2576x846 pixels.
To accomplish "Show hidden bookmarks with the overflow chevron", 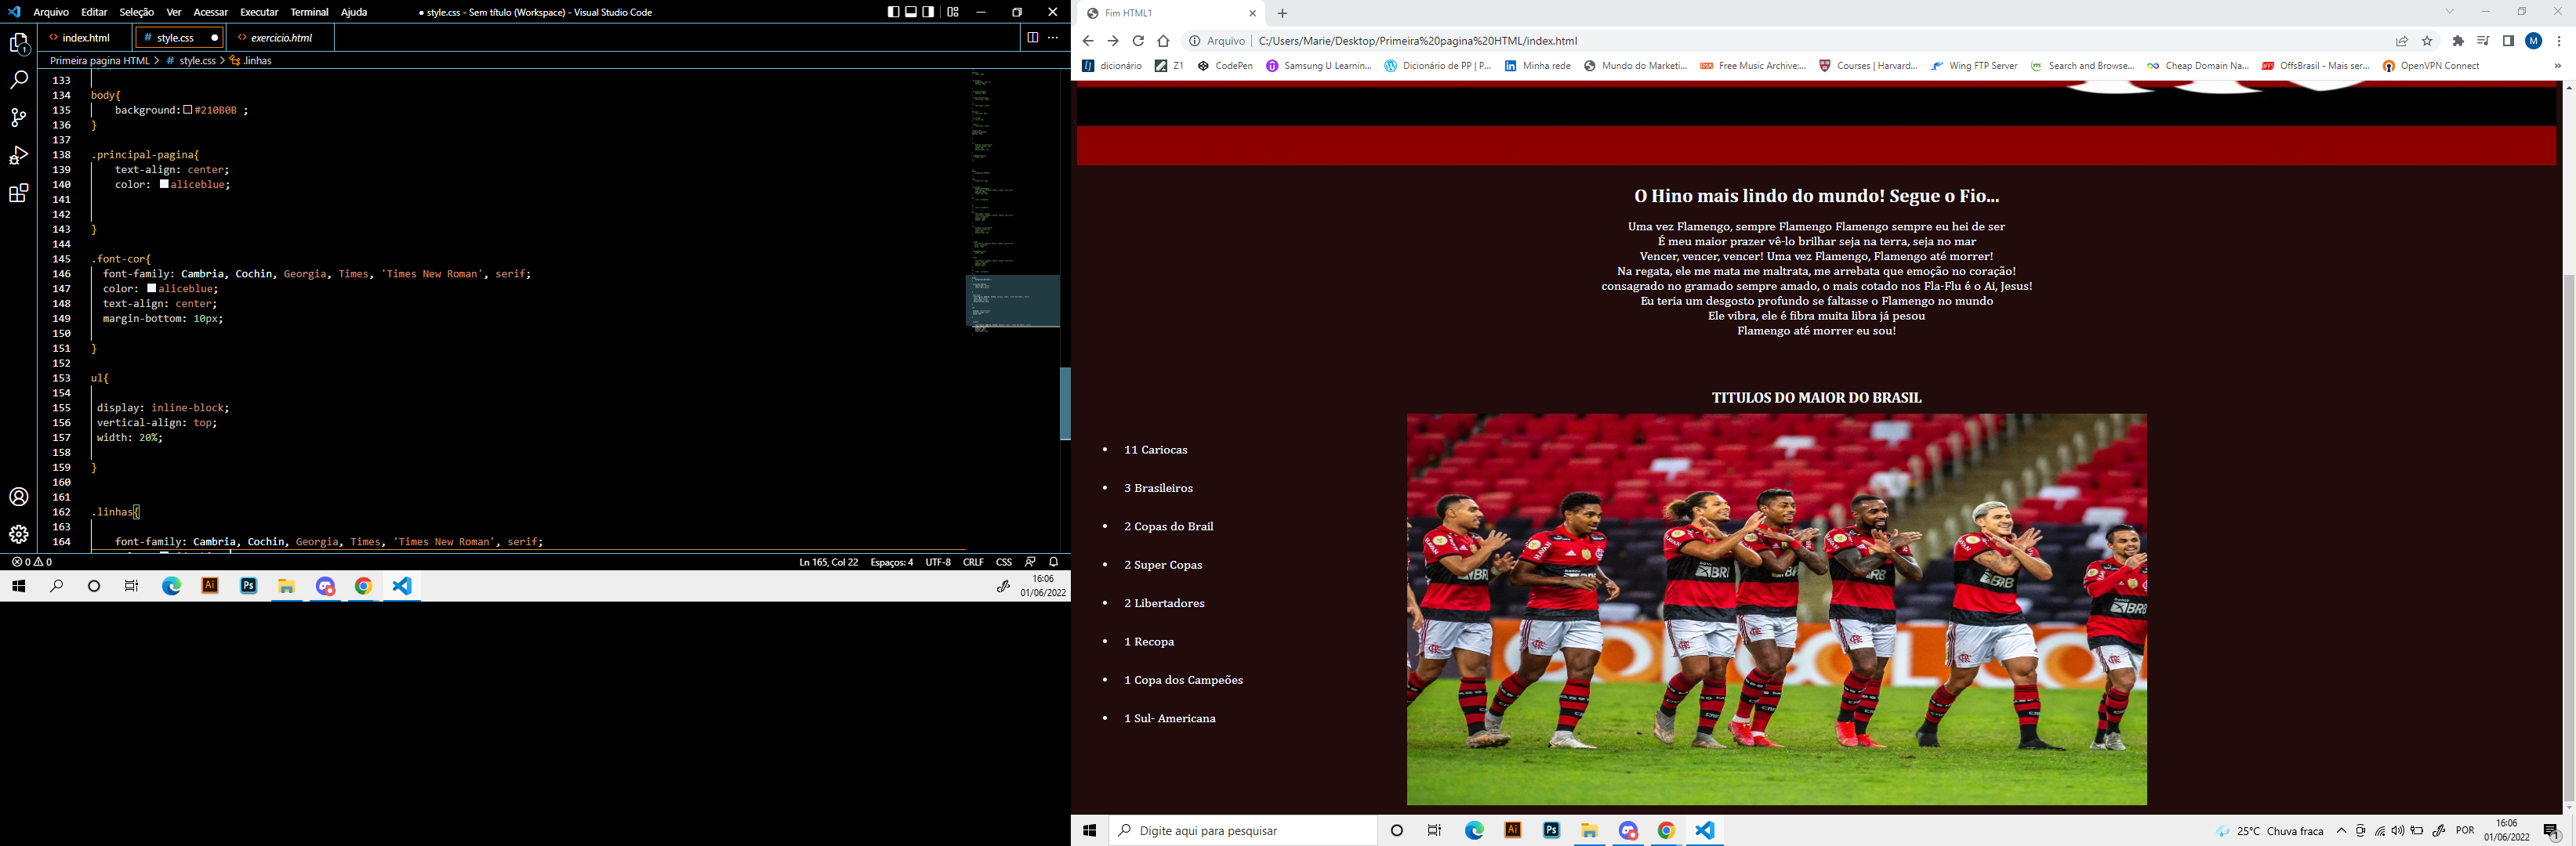I will [2557, 66].
